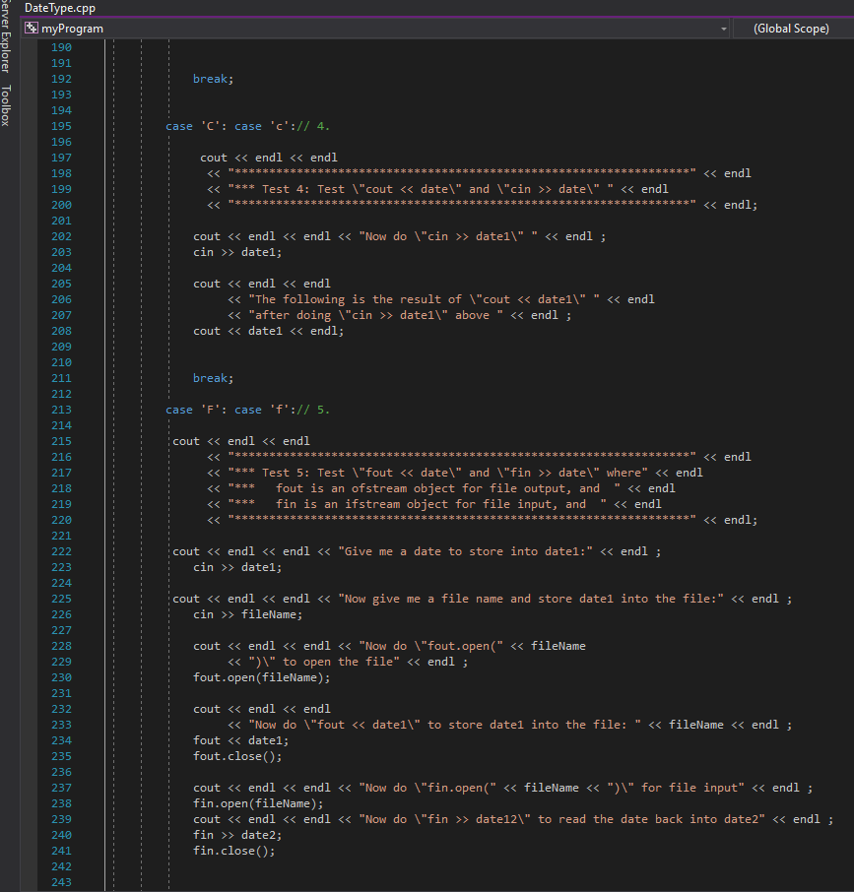This screenshot has width=854, height=892.
Task: Place cursor on break statement at line 192
Action: (212, 78)
